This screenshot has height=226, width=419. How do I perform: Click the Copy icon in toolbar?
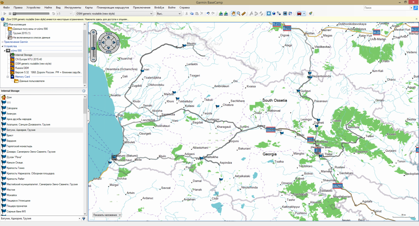[191, 13]
